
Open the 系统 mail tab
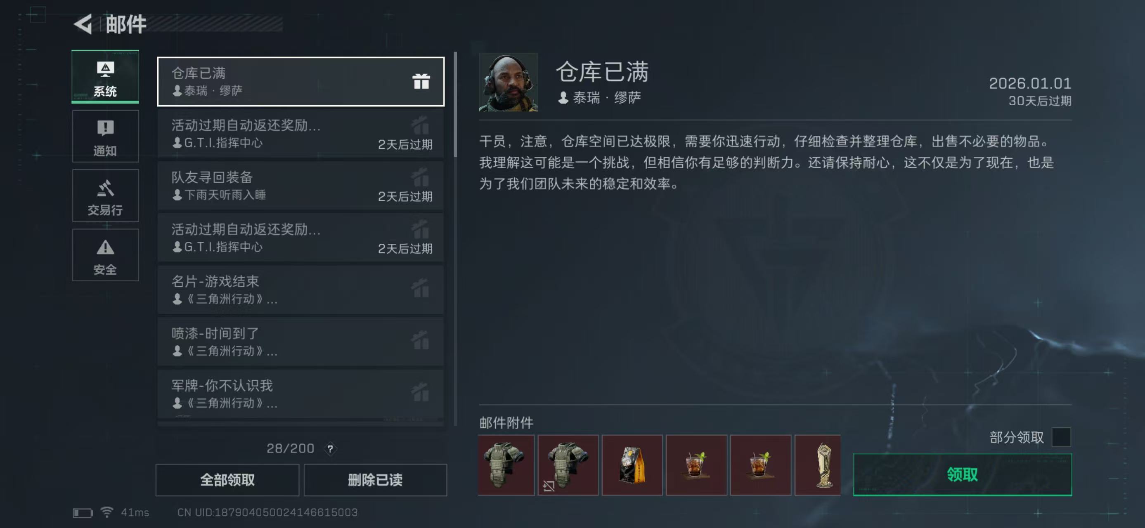[x=105, y=76]
